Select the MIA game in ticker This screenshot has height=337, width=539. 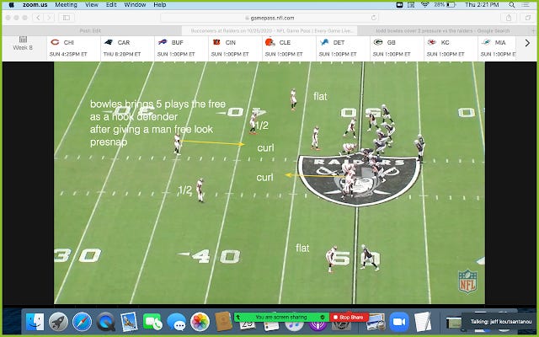point(498,49)
